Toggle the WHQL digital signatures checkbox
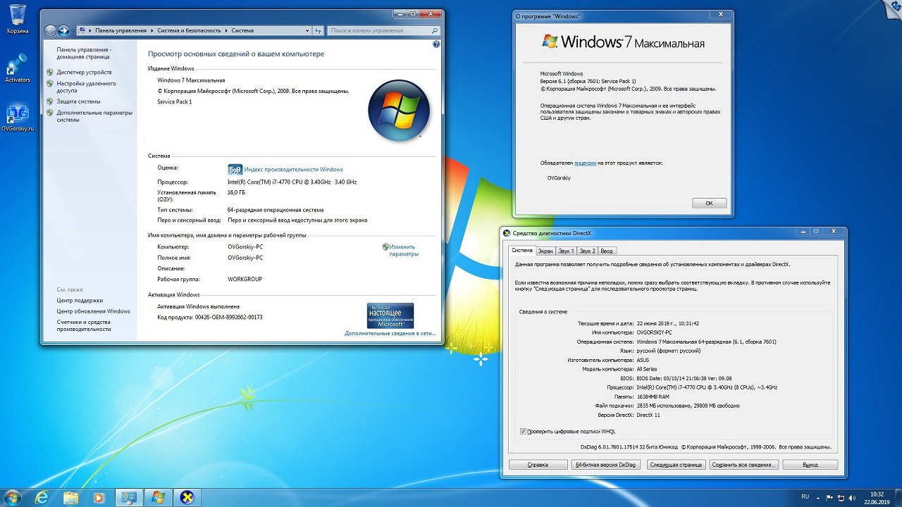Image resolution: width=902 pixels, height=507 pixels. coord(523,431)
